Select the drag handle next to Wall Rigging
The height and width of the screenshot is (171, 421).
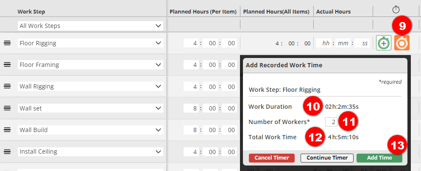point(7,86)
